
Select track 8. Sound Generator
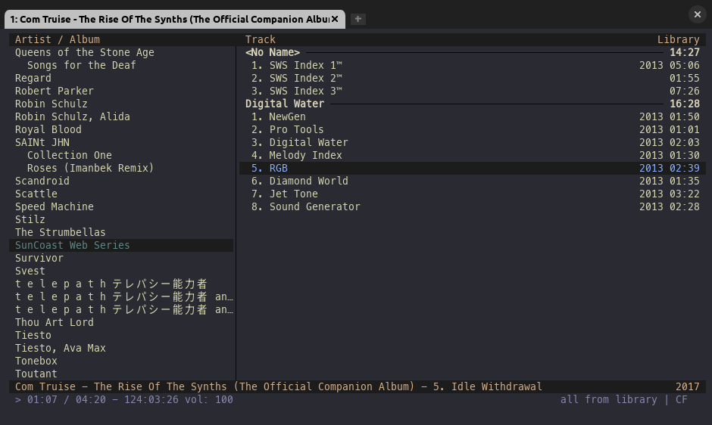click(x=472, y=206)
